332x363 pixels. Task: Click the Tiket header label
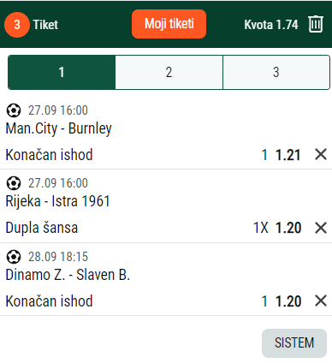click(45, 25)
